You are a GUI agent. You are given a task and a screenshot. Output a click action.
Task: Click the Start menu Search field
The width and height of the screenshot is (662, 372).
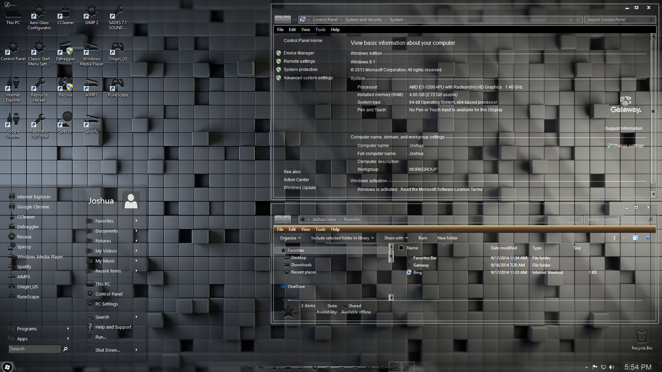point(34,349)
